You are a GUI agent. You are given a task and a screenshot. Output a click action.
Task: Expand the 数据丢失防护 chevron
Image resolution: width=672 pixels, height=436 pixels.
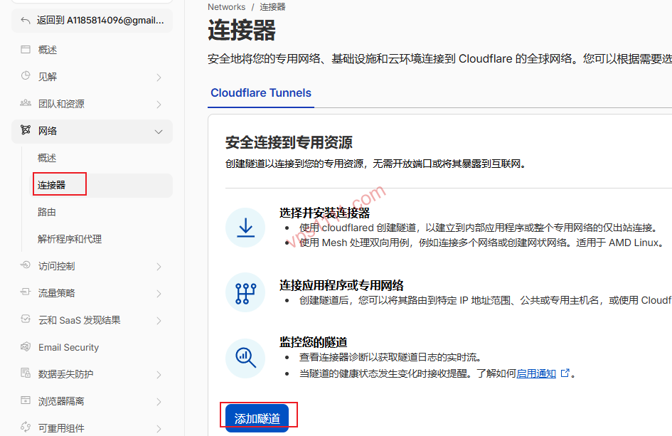[x=159, y=375]
